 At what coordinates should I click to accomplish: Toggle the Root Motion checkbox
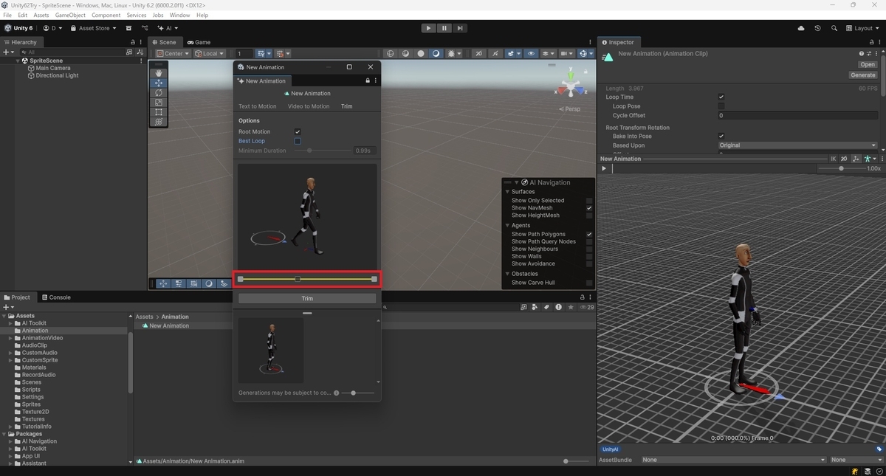[298, 132]
